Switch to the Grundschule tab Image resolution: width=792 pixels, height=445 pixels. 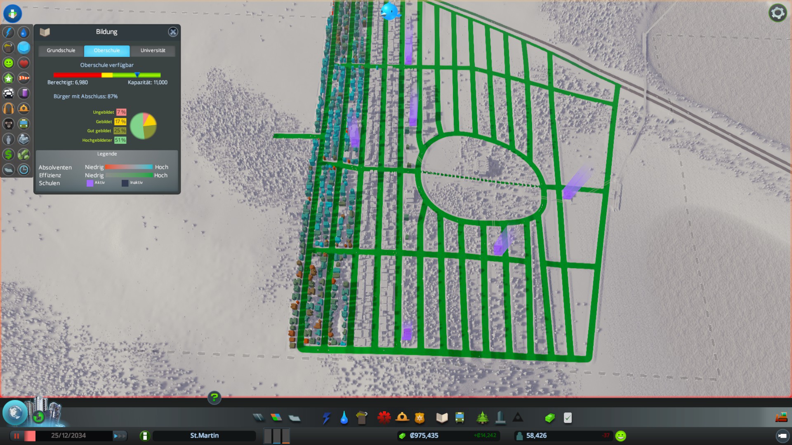61,51
